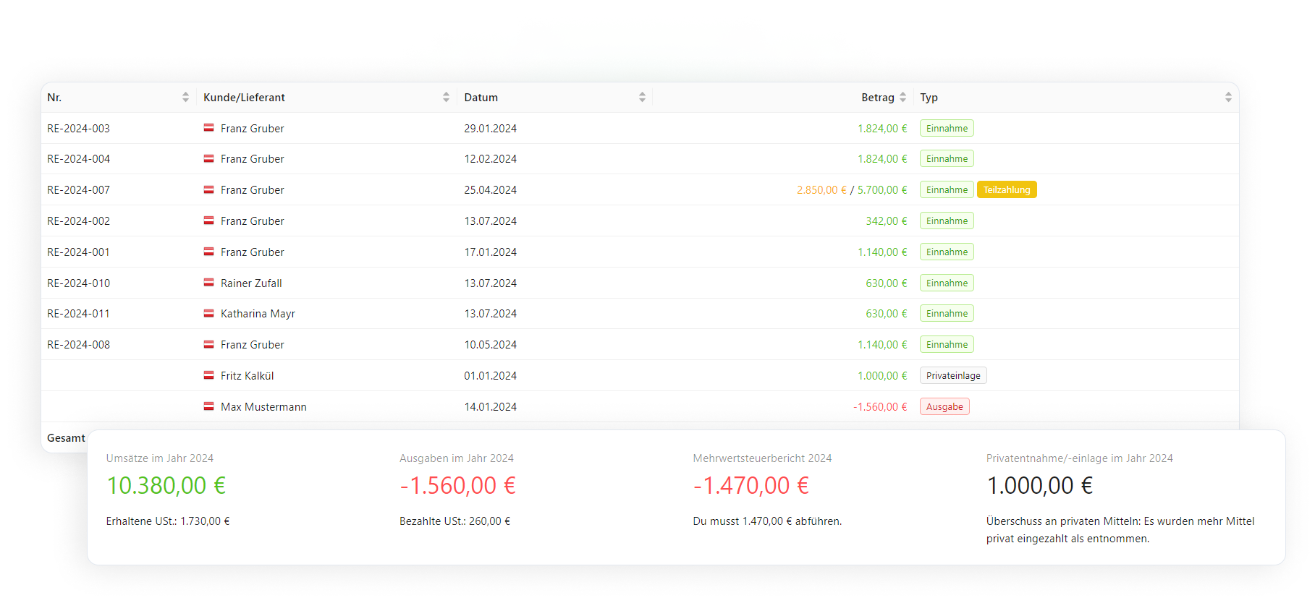
Task: Select customer name Rainer Zufall
Action: click(x=251, y=283)
